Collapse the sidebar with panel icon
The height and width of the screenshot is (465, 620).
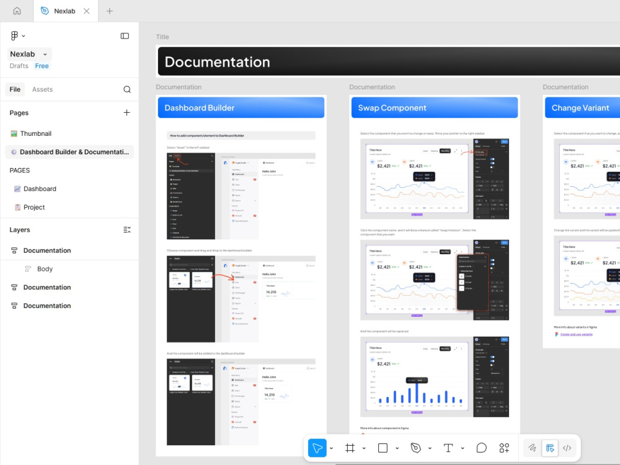[x=125, y=36]
